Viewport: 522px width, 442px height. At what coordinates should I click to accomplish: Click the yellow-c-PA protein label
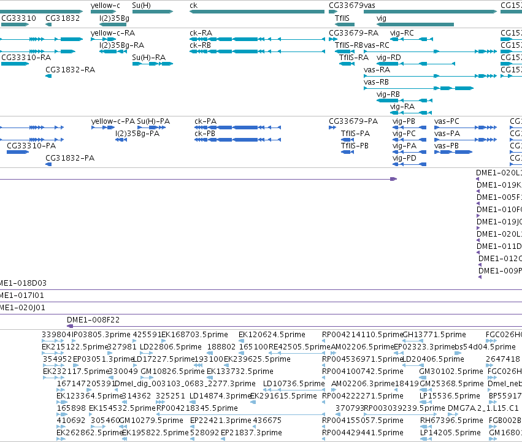click(x=113, y=121)
